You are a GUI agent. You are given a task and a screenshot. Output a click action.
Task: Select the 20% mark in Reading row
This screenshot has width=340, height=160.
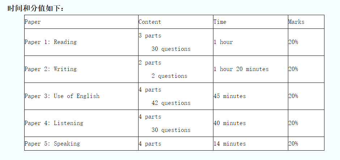(293, 42)
